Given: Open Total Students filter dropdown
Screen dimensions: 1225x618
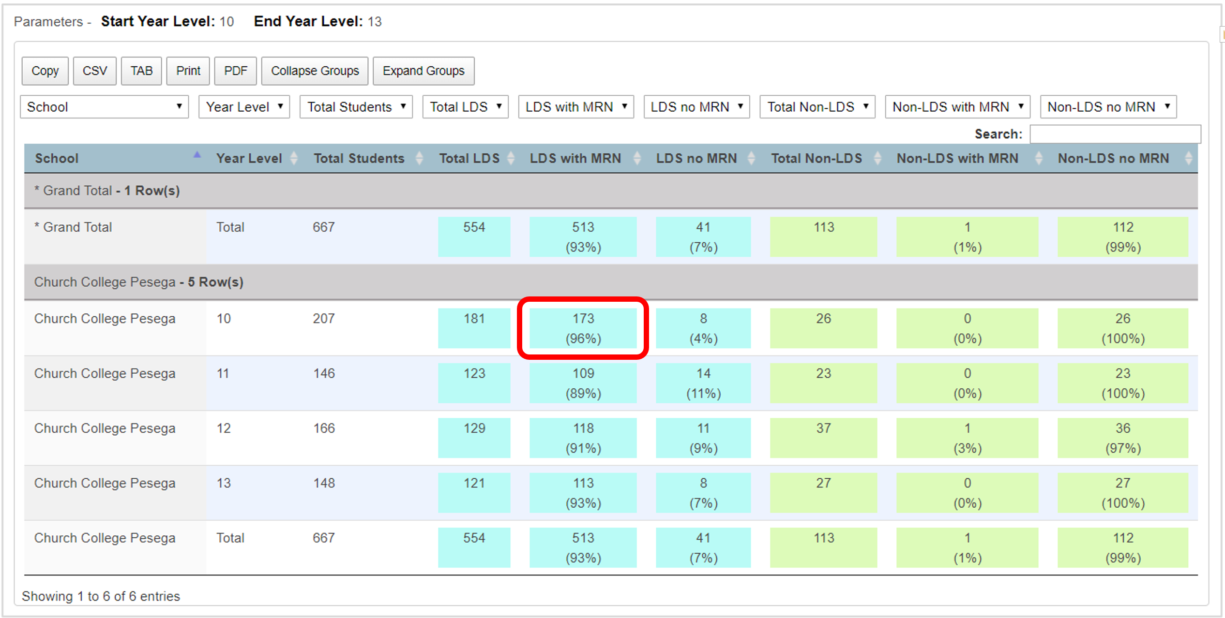Looking at the screenshot, I should pyautogui.click(x=356, y=107).
